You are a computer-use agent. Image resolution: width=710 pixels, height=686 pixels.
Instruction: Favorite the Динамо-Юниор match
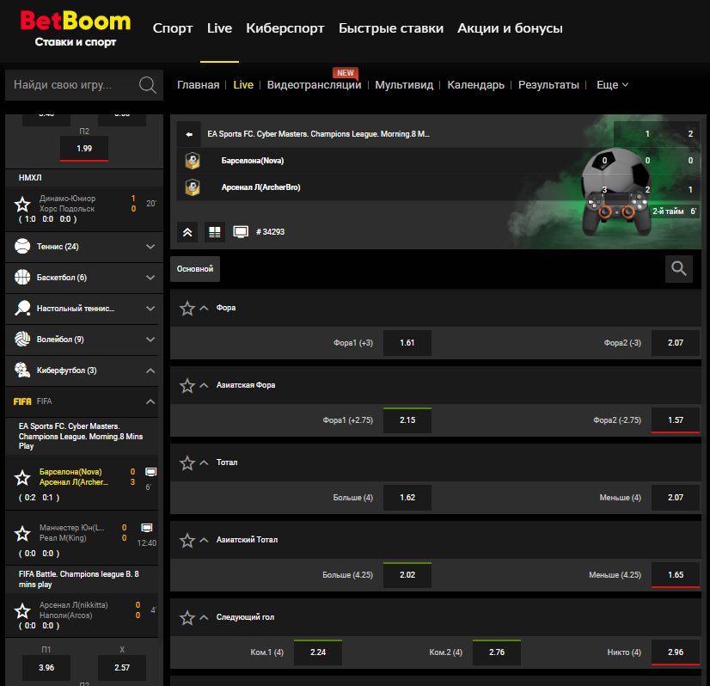pos(22,205)
